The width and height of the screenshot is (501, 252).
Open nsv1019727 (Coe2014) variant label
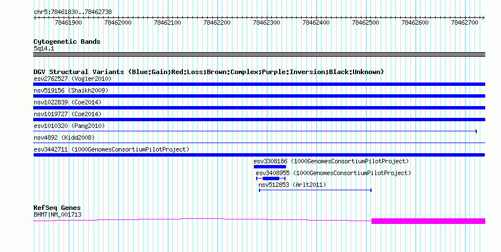point(68,114)
